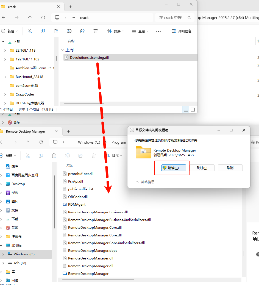Open the 查看 view dropdown in crack window

(x=140, y=31)
